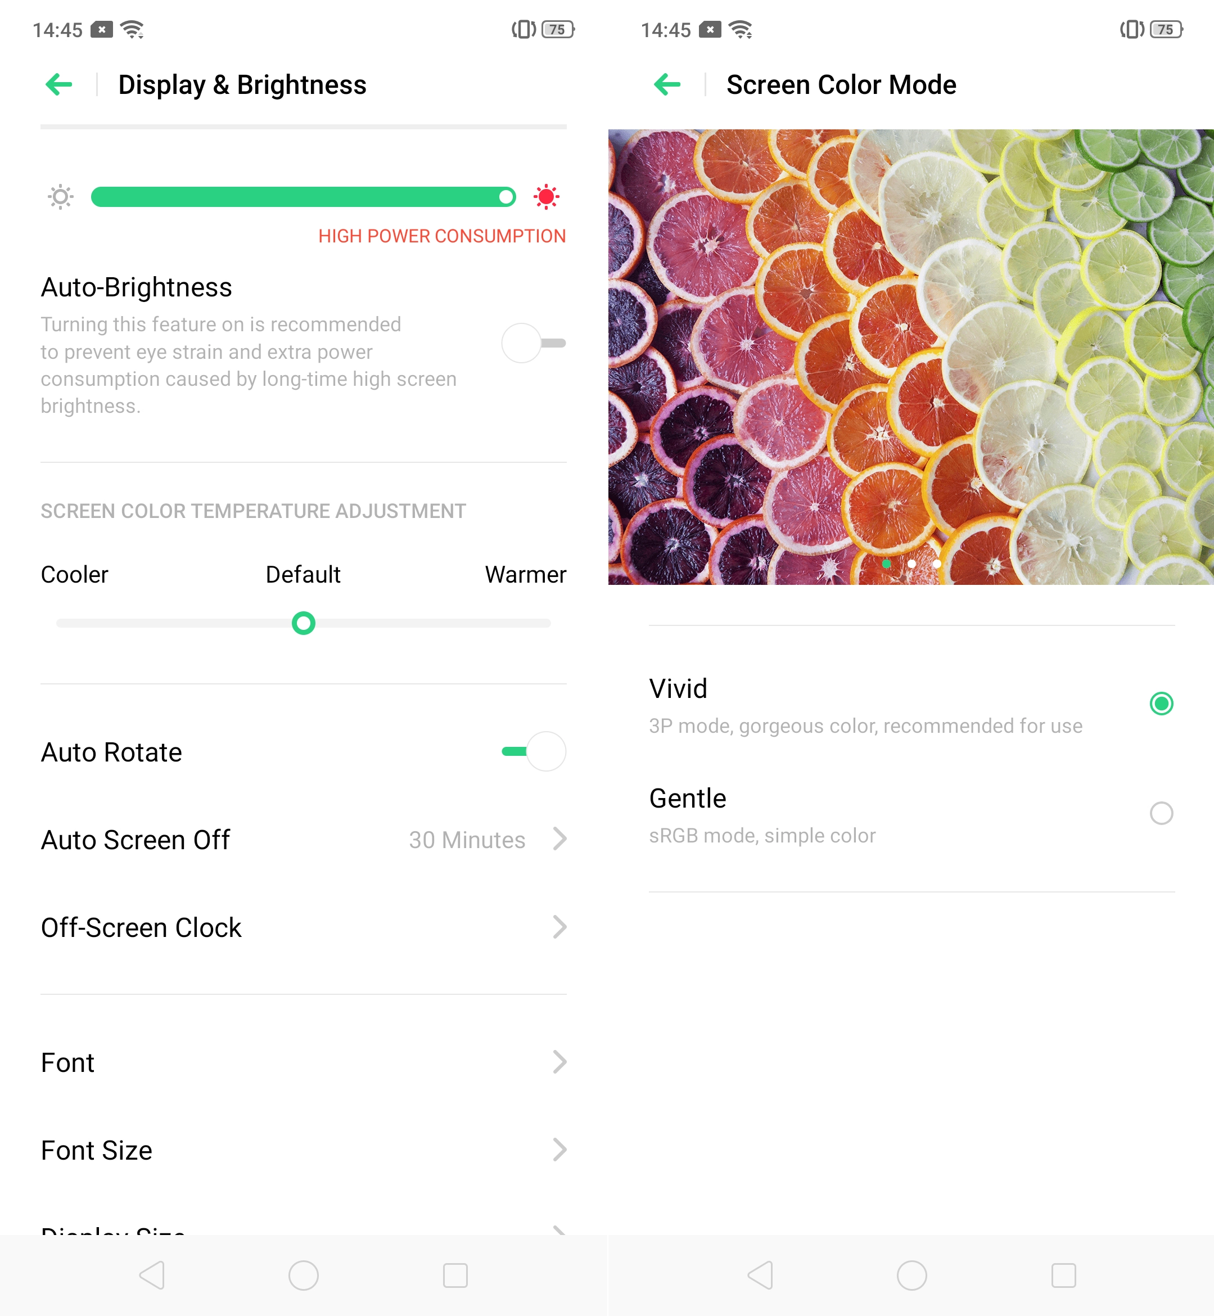Tap the home button in left navigation bar
This screenshot has width=1214, height=1316.
tap(304, 1276)
